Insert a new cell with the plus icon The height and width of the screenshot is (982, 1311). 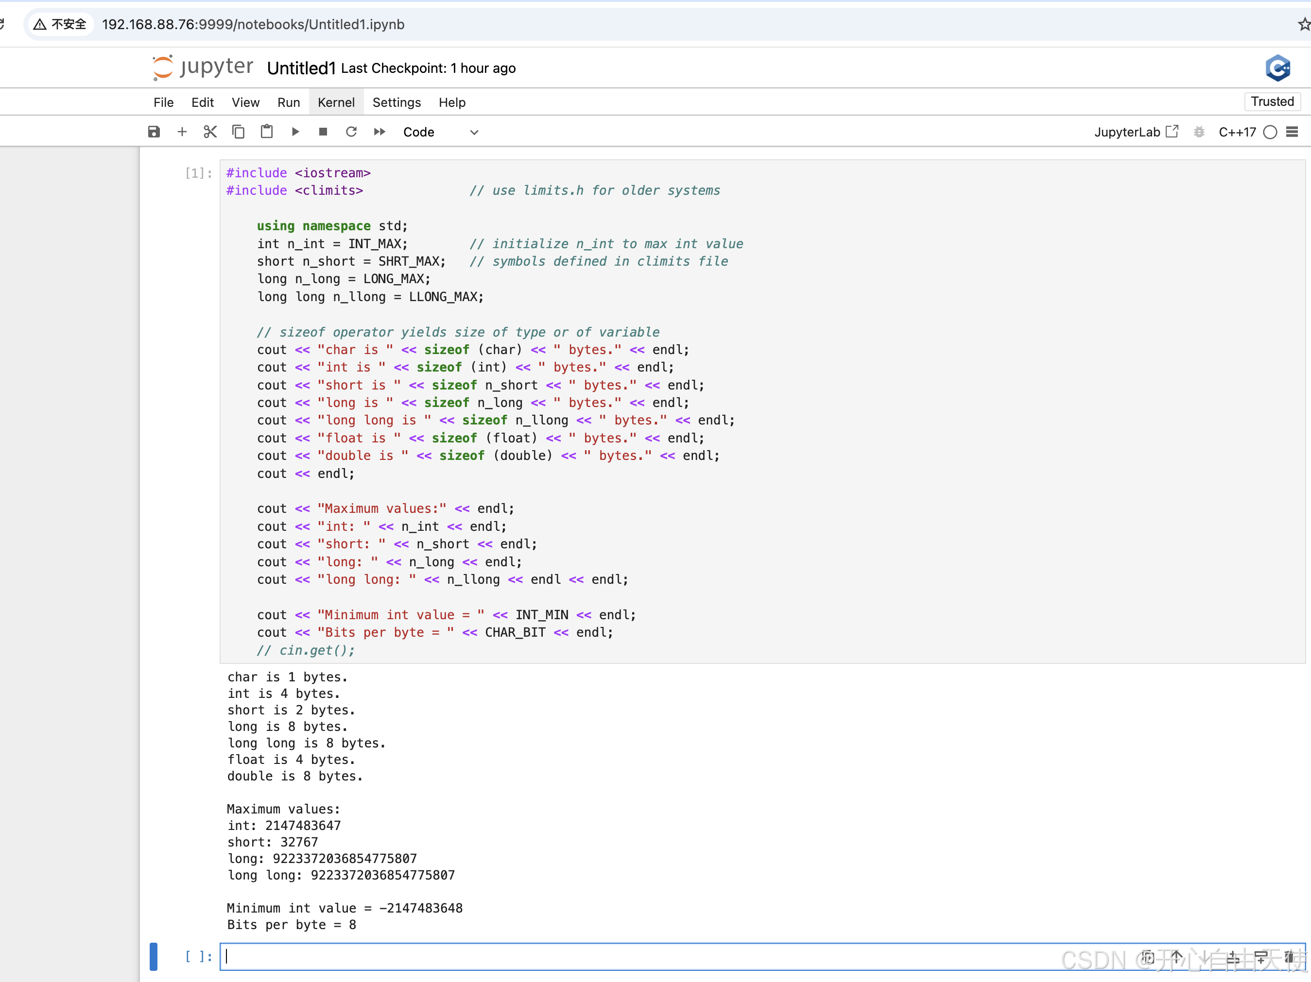(x=182, y=132)
